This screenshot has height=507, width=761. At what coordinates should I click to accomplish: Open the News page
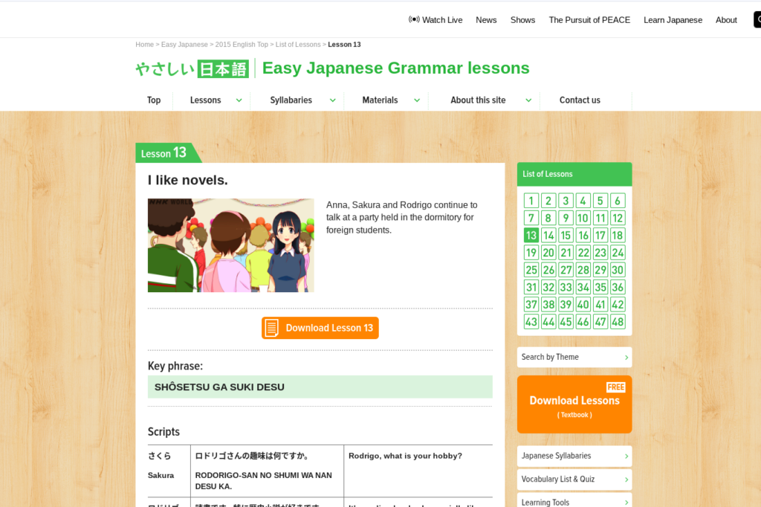(x=486, y=20)
